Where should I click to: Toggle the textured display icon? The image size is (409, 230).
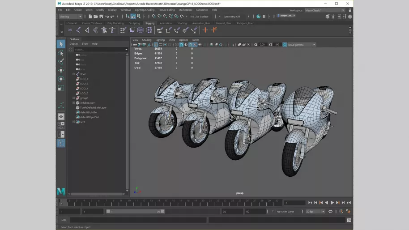[195, 45]
